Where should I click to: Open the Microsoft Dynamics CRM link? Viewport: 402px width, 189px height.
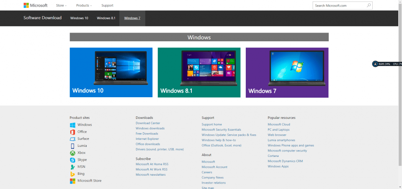285,161
